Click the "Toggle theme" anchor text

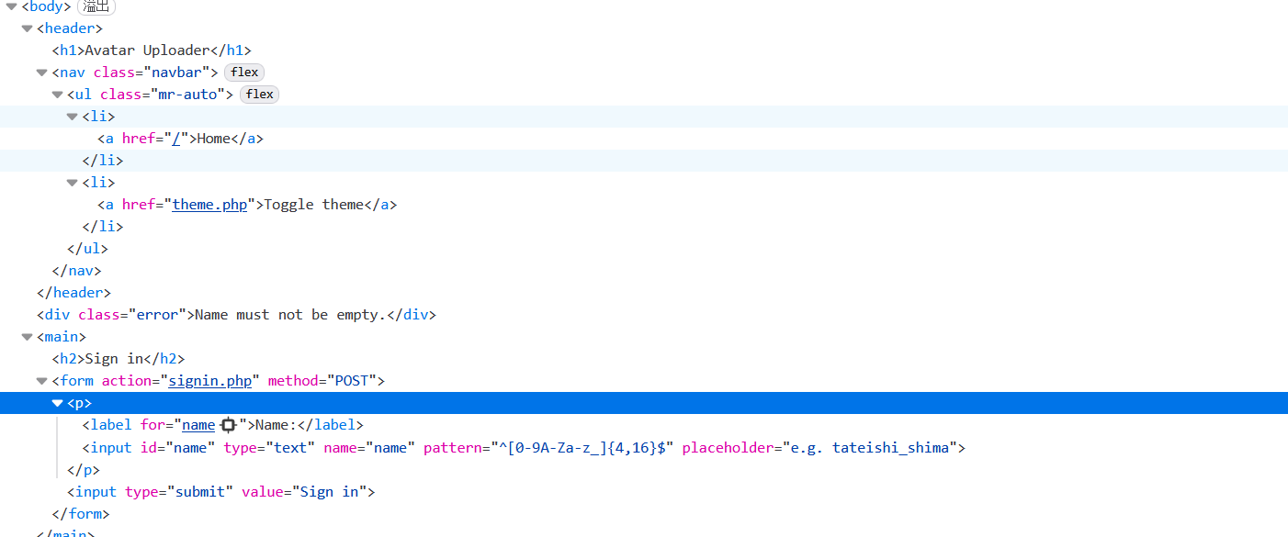pyautogui.click(x=314, y=205)
